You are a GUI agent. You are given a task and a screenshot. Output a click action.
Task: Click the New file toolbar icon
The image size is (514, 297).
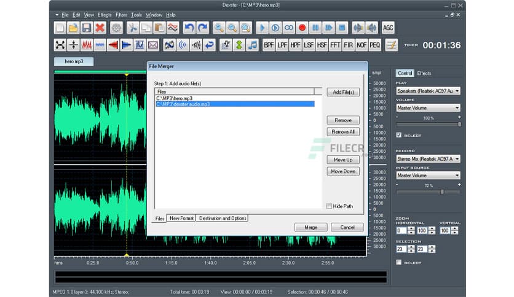point(60,28)
